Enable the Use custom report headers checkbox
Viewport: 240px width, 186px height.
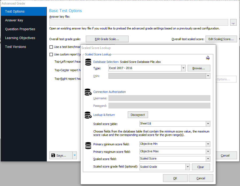coord(51,54)
